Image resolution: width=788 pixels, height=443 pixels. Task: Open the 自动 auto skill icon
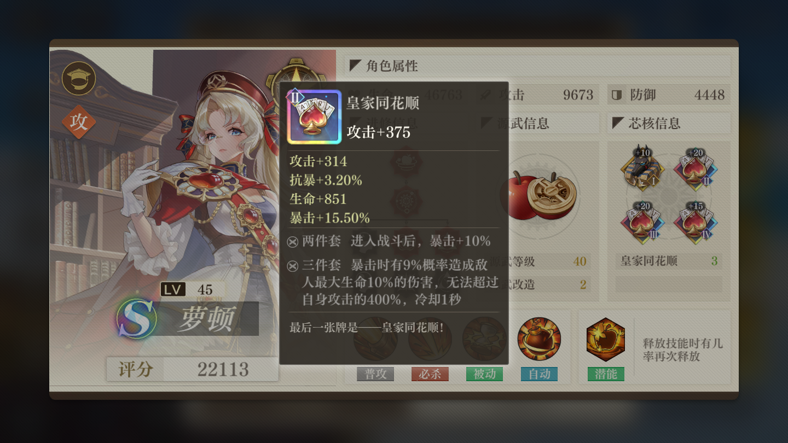(x=539, y=339)
